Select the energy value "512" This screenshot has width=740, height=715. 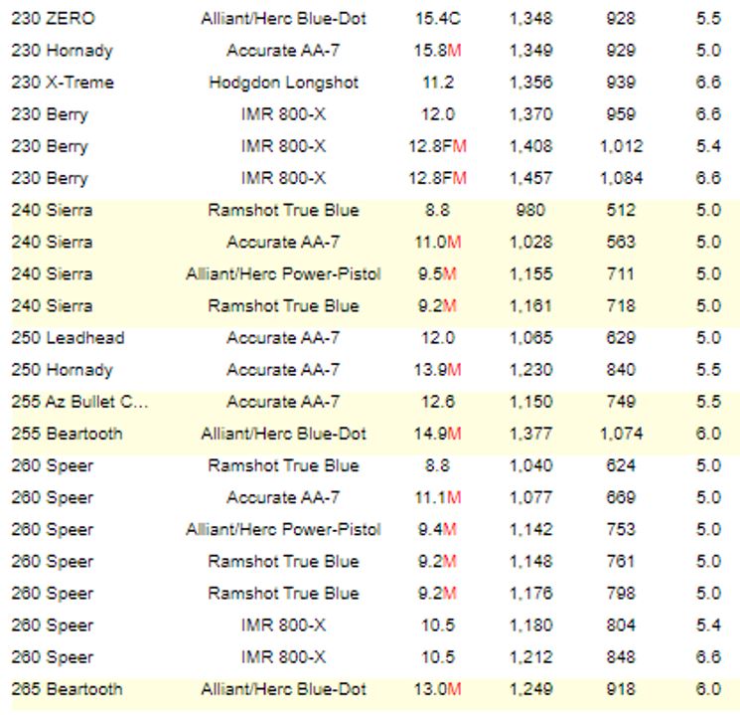point(621,210)
